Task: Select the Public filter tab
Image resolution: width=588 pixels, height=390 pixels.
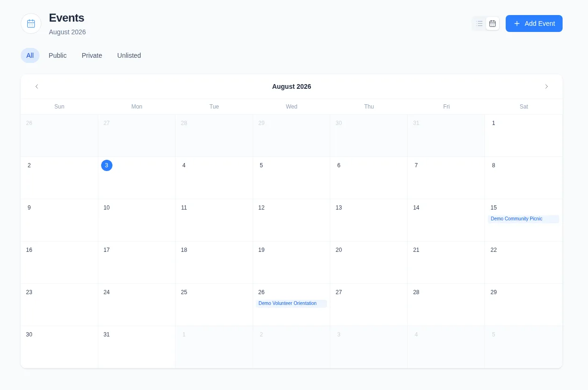Action: 58,55
